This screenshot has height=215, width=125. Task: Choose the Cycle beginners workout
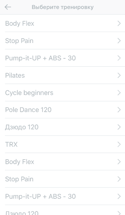pos(62,93)
